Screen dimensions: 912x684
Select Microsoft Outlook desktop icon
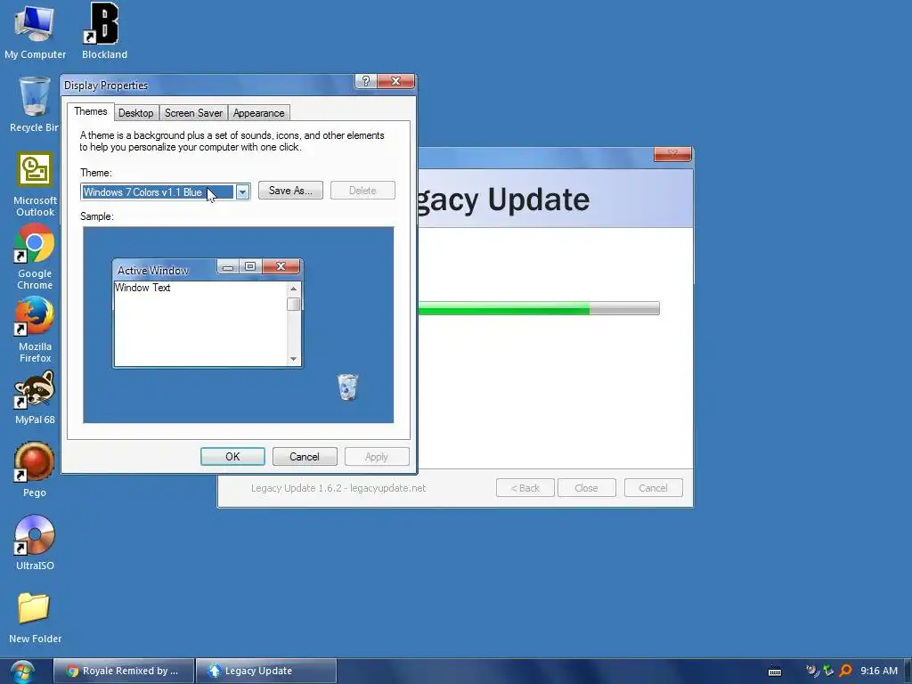[35, 184]
